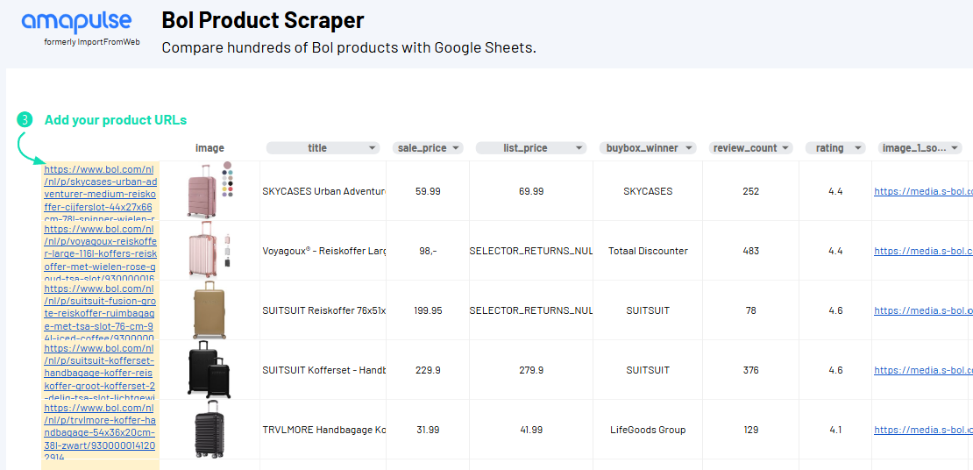Image resolution: width=973 pixels, height=470 pixels.
Task: Open the suitsuit-kofferset product URL
Action: pos(101,373)
